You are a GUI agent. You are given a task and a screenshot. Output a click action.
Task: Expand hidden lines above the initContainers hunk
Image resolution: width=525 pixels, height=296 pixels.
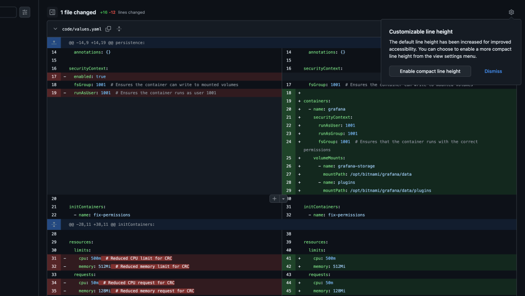[54, 224]
